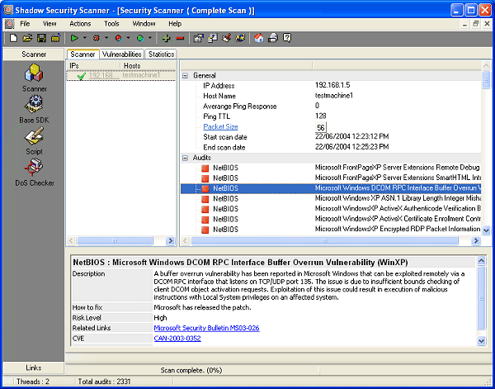The width and height of the screenshot is (495, 389).
Task: Open the CAN-2003-0352 CVE link
Action: tap(177, 339)
